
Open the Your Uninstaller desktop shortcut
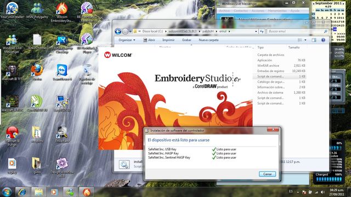click(12, 10)
